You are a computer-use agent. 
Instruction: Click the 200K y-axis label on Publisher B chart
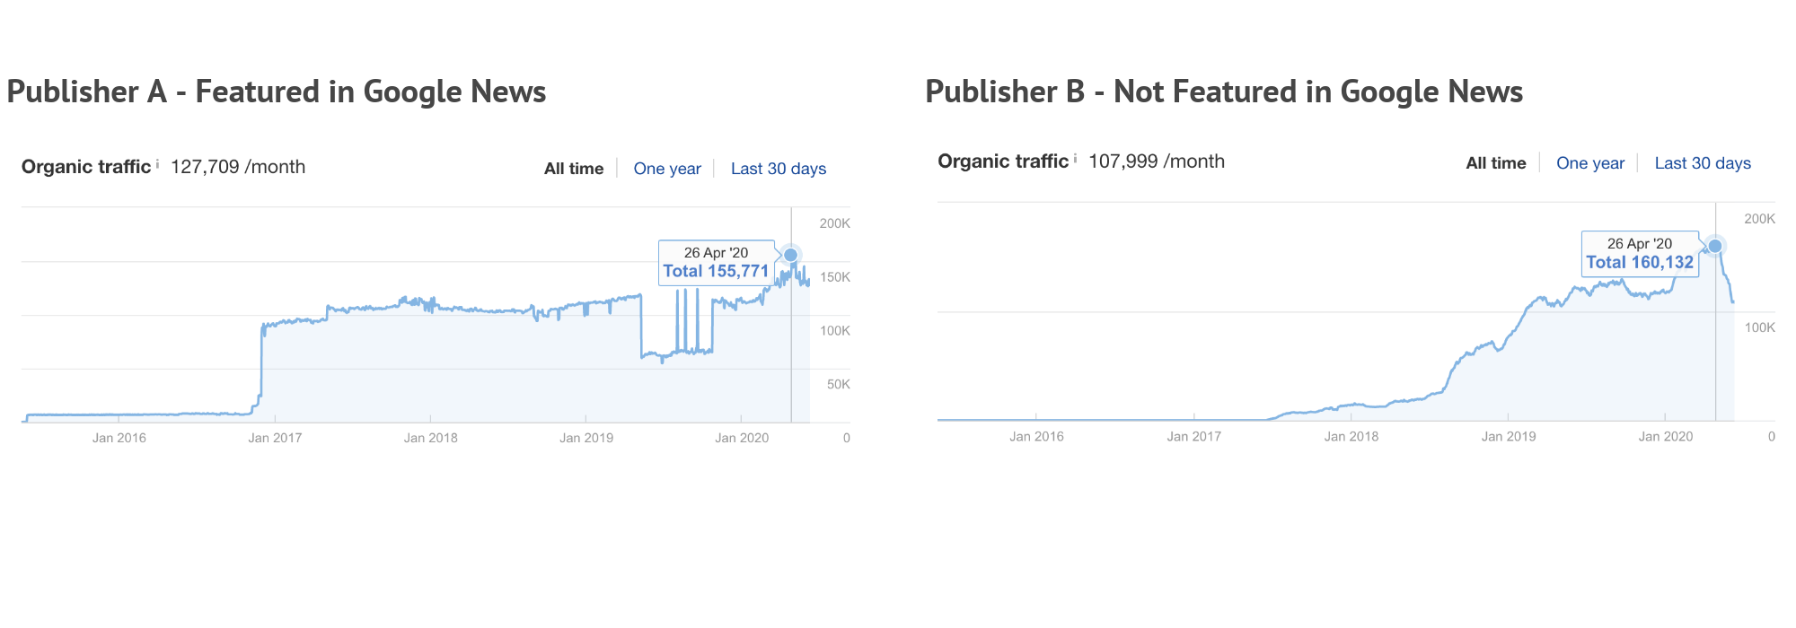pos(1760,219)
